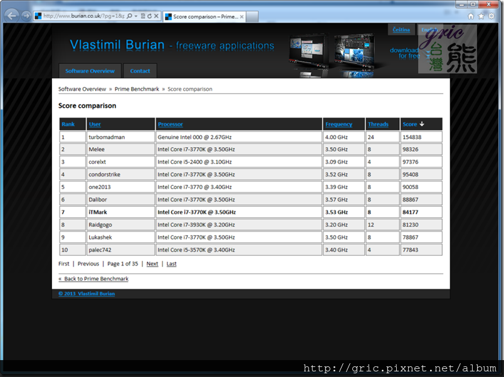
Task: Select the user name one2013
Action: coord(100,187)
